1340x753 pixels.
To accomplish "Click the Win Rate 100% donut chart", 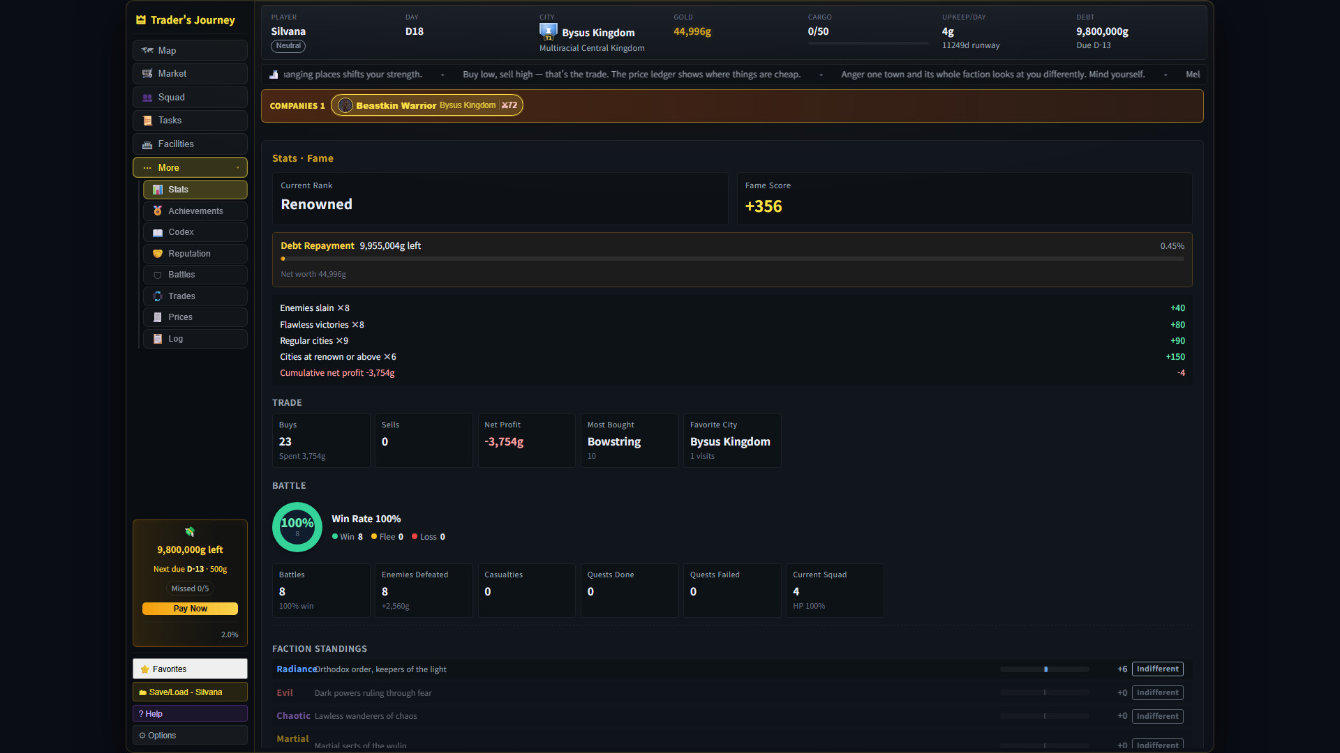I will (297, 527).
